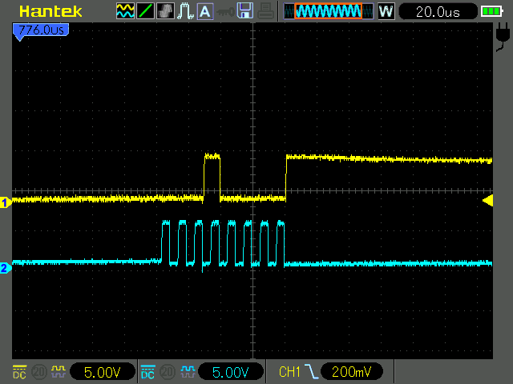
Task: Click the yellow CH1 5.00V scale readout
Action: (103, 372)
